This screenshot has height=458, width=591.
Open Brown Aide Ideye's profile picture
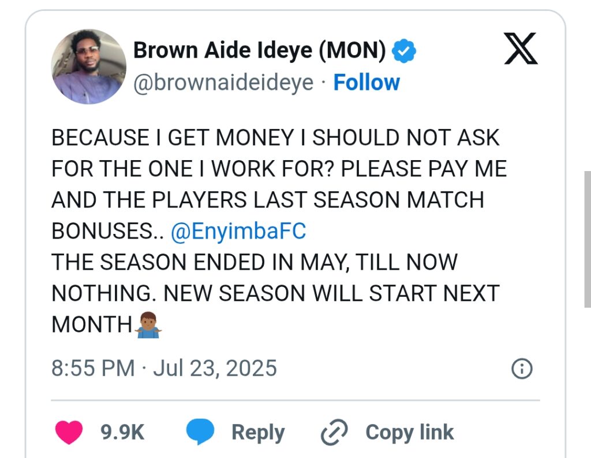[89, 67]
